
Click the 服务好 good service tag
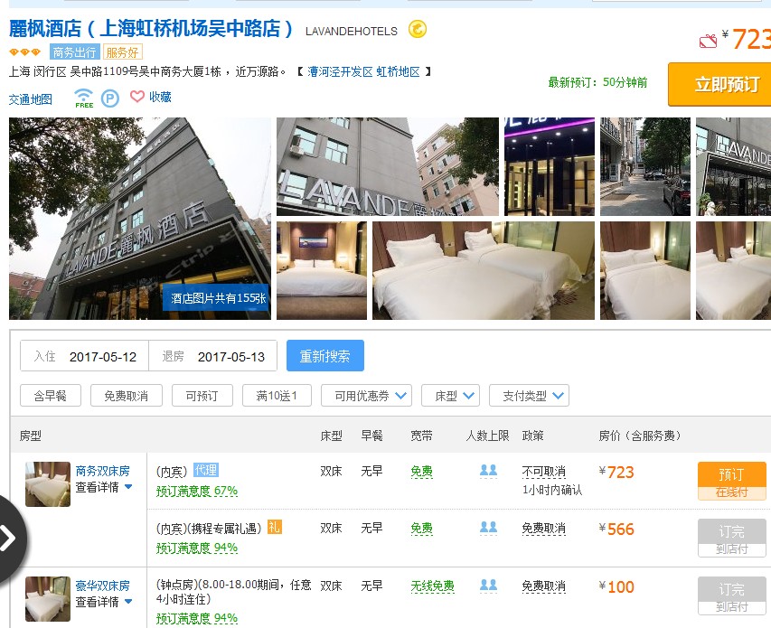122,52
